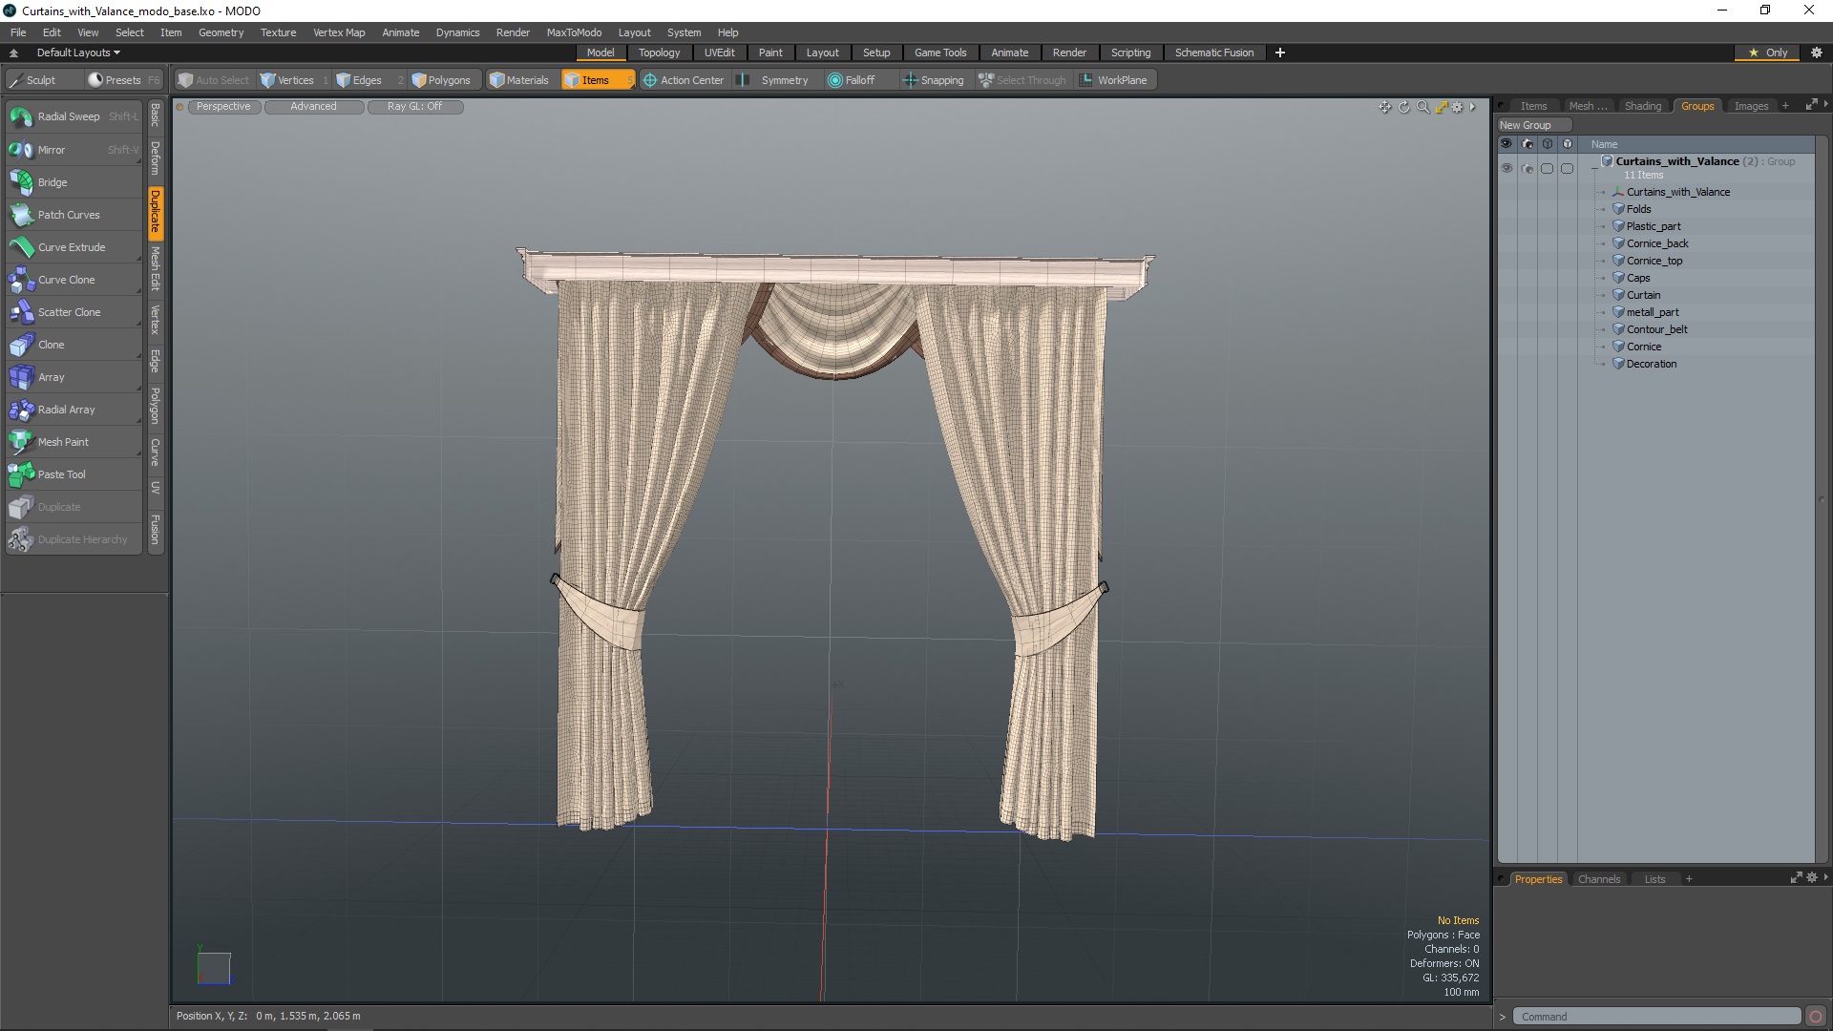Choose the Curve Extrude tool
The image size is (1833, 1031).
point(72,247)
